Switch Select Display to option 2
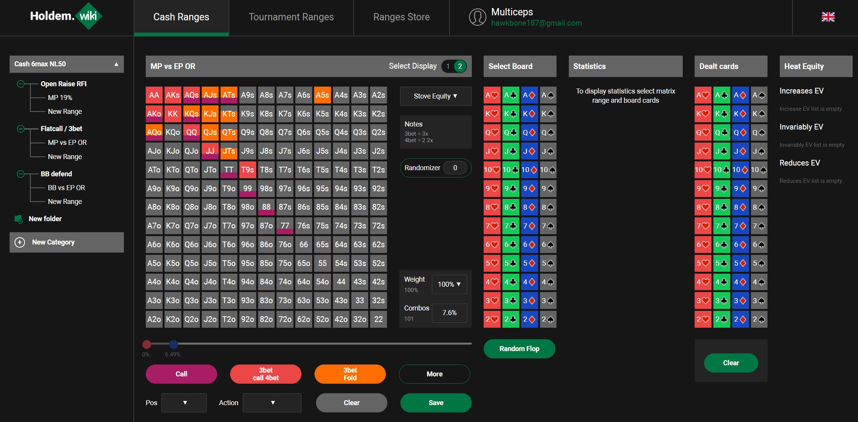This screenshot has width=858, height=422. point(460,66)
